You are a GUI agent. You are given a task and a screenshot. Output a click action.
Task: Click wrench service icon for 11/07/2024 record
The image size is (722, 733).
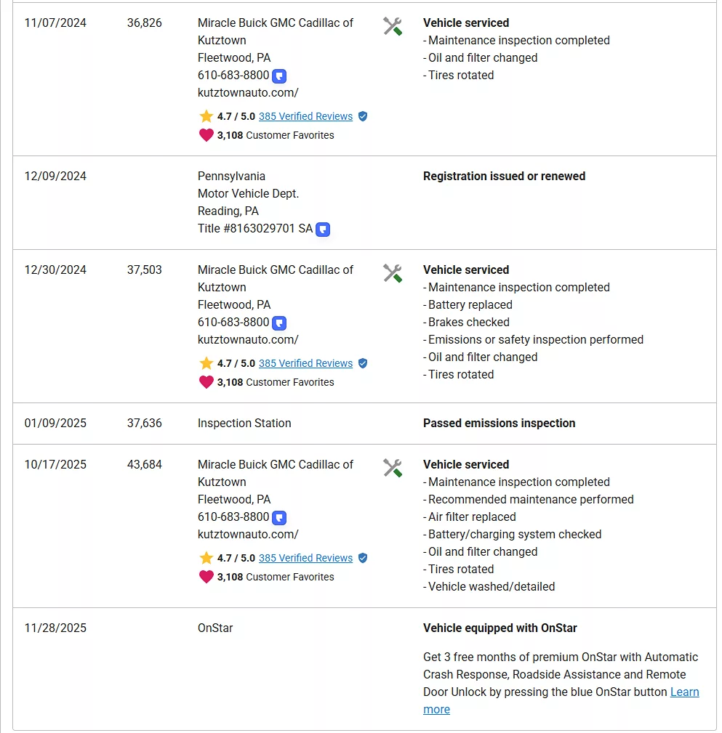pyautogui.click(x=393, y=27)
